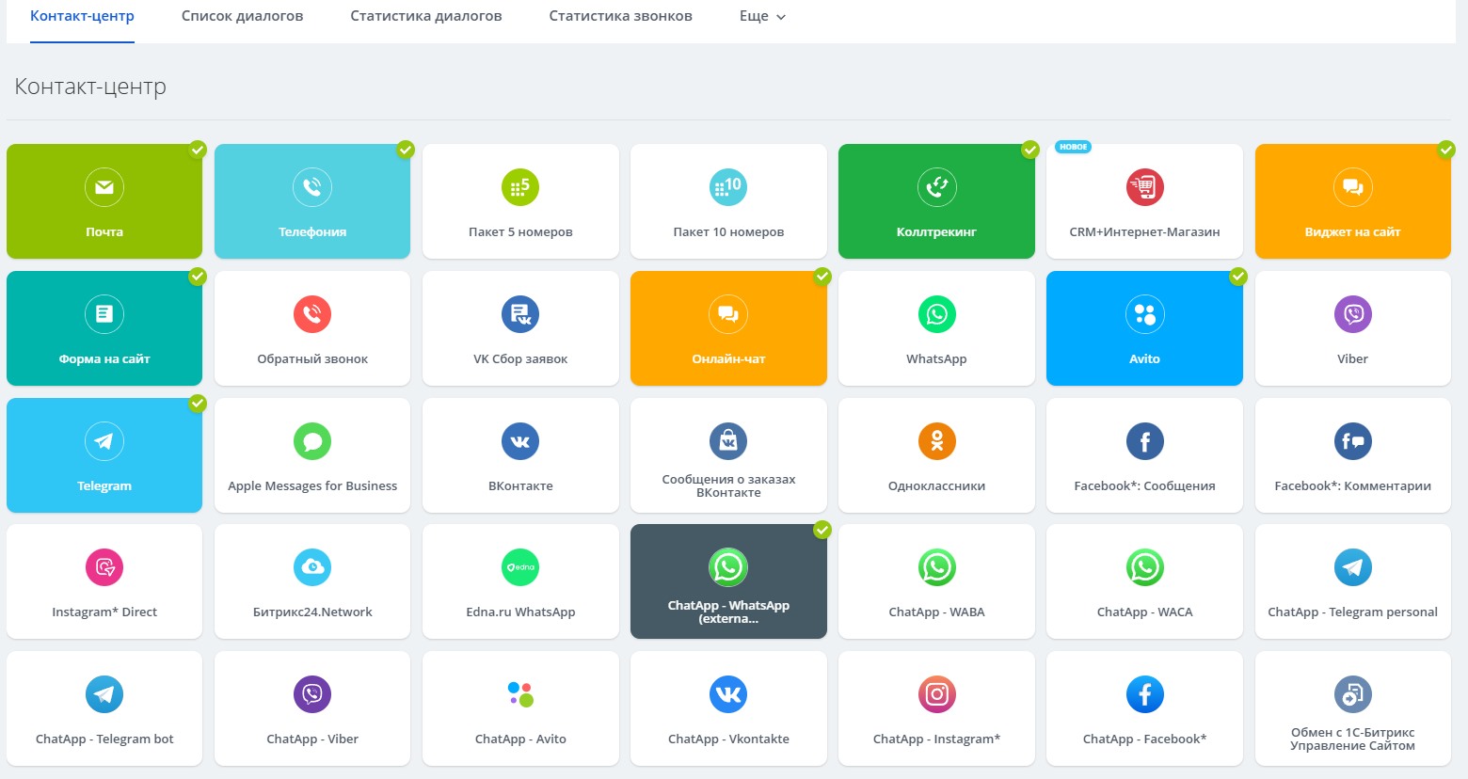1468x779 pixels.
Task: Open Сообщения о заказах ВКонтакте tile
Action: click(x=728, y=455)
